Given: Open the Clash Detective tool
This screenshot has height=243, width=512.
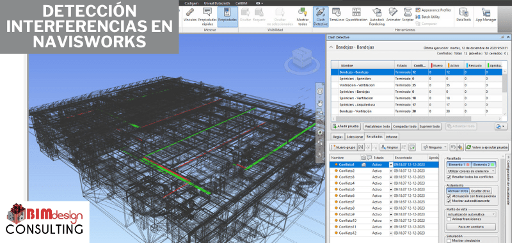Looking at the screenshot, I should coord(321,17).
